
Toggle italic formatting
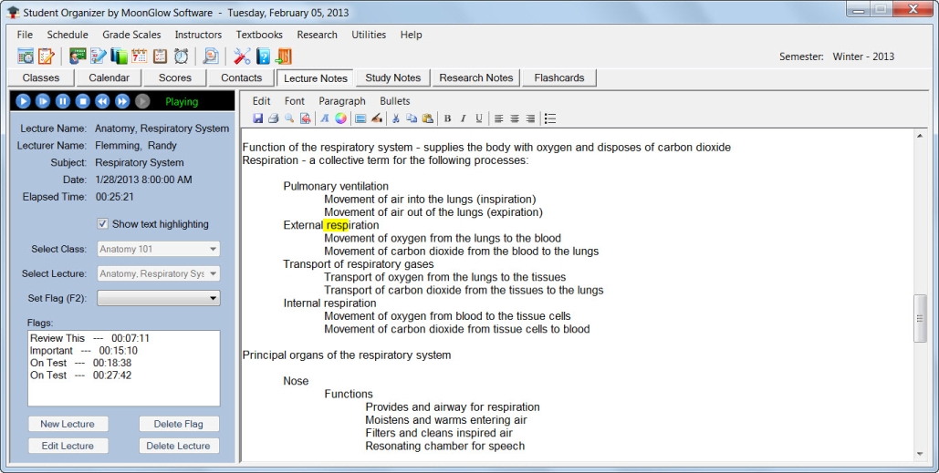(x=463, y=118)
